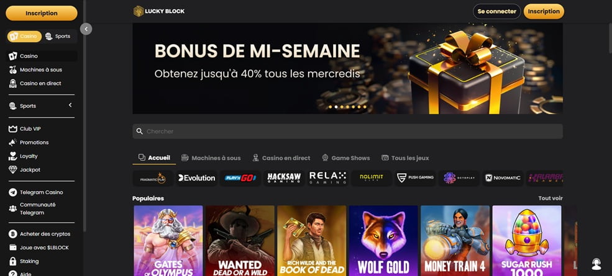The image size is (612, 276).
Task: Expand the Sports sidebar submenu chevron
Action: (x=70, y=105)
